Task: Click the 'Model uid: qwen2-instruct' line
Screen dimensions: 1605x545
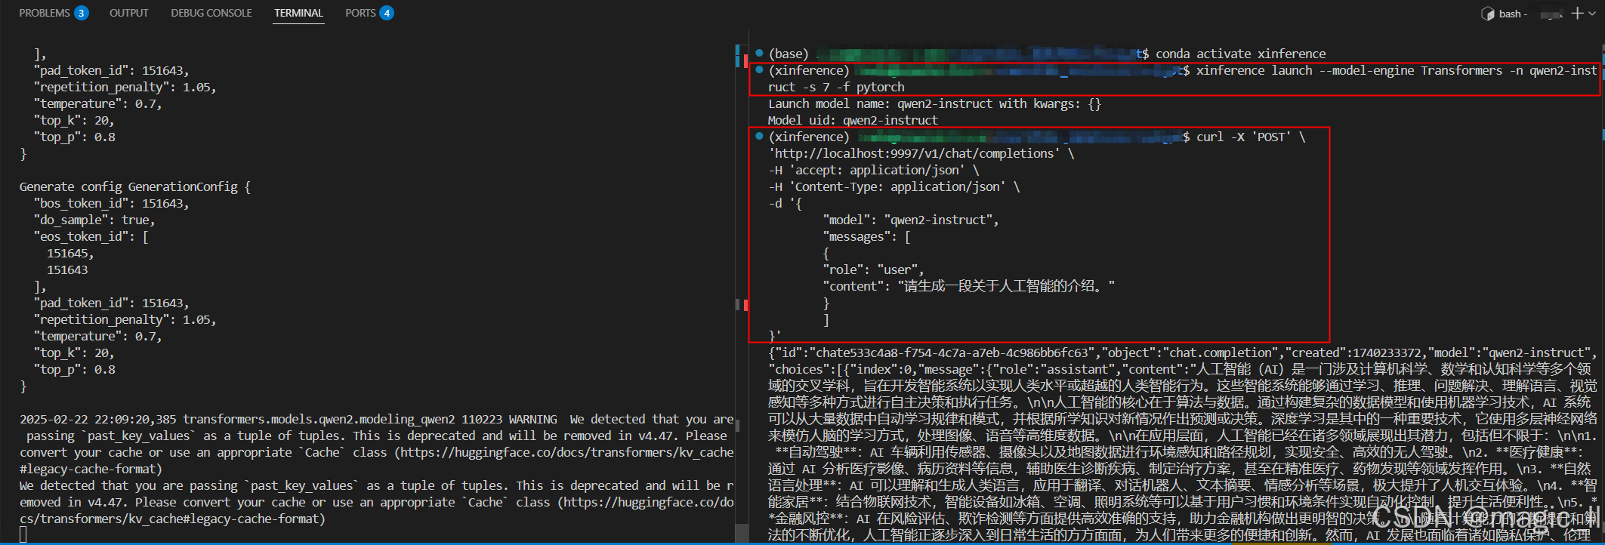Action: click(x=853, y=120)
